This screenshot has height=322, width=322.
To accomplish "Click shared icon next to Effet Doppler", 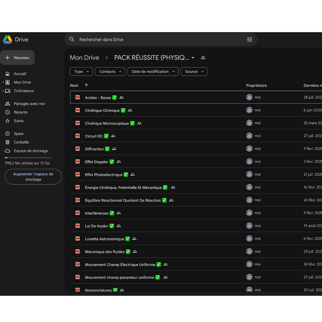I will click(x=119, y=162).
